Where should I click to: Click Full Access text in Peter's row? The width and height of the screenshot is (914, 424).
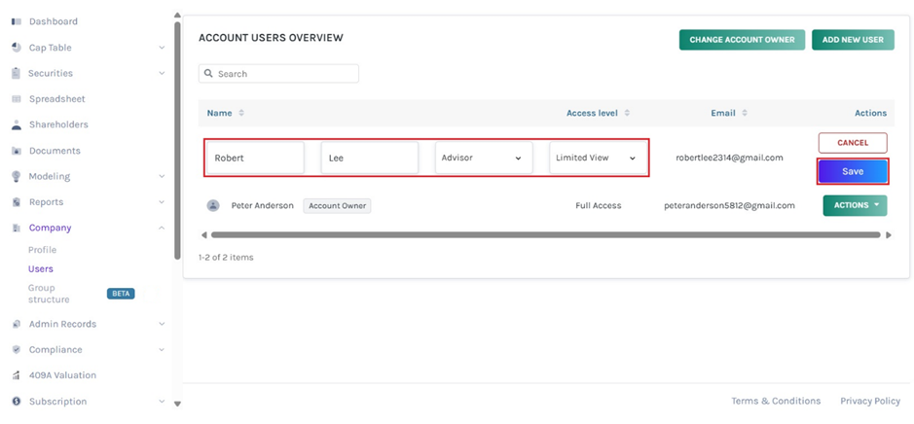pyautogui.click(x=598, y=205)
